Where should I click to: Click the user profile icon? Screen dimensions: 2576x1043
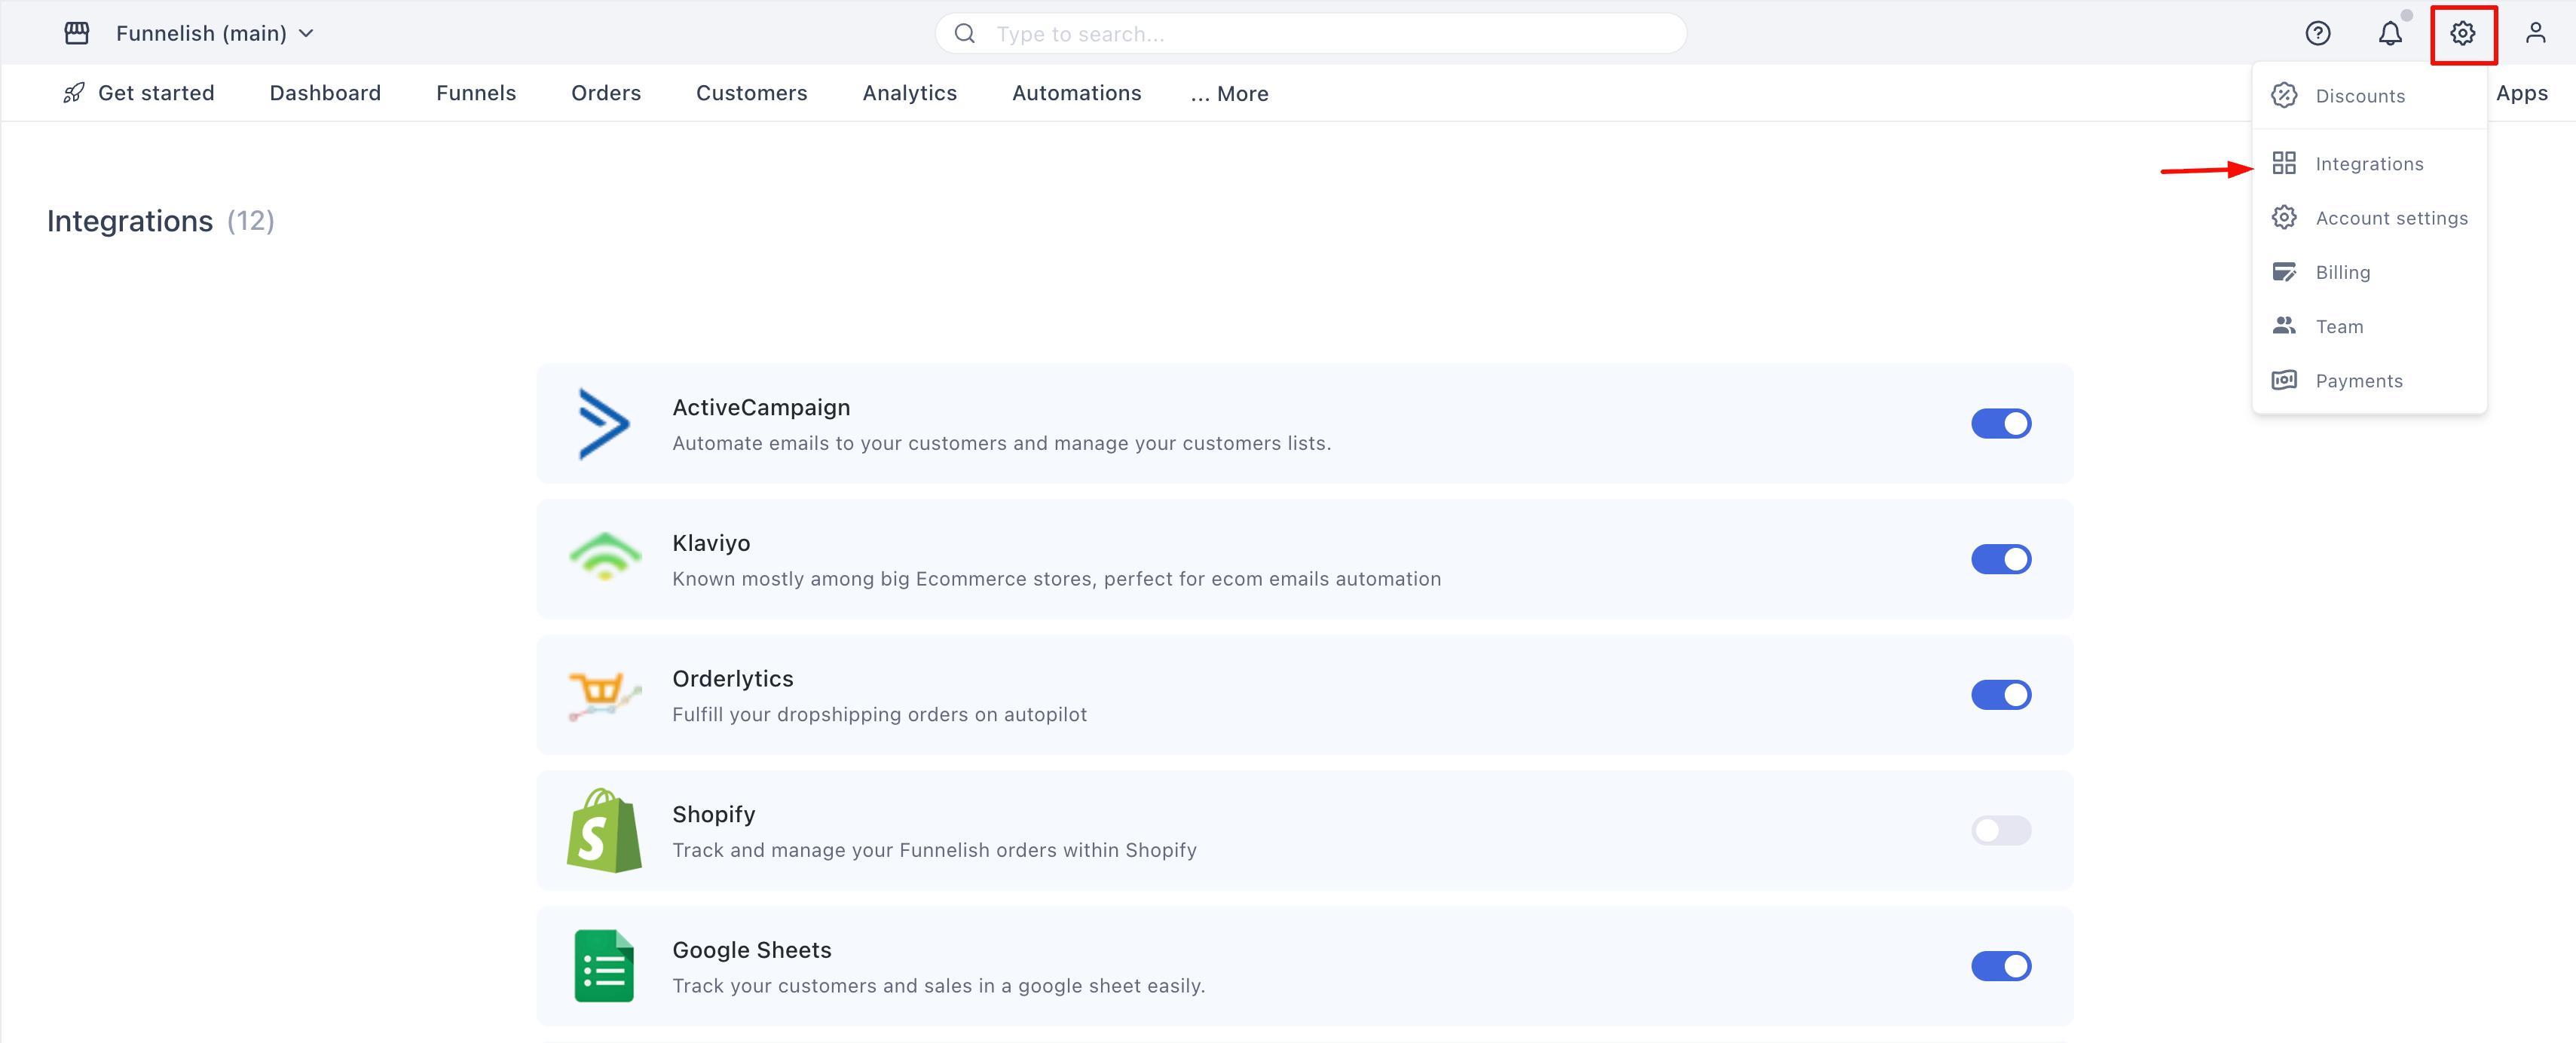coord(2534,34)
